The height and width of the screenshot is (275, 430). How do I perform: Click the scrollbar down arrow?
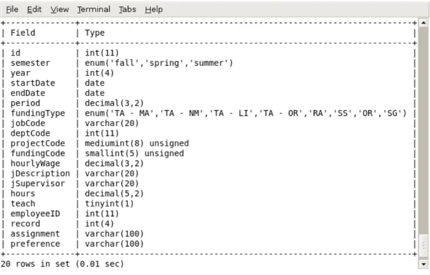tap(423, 264)
